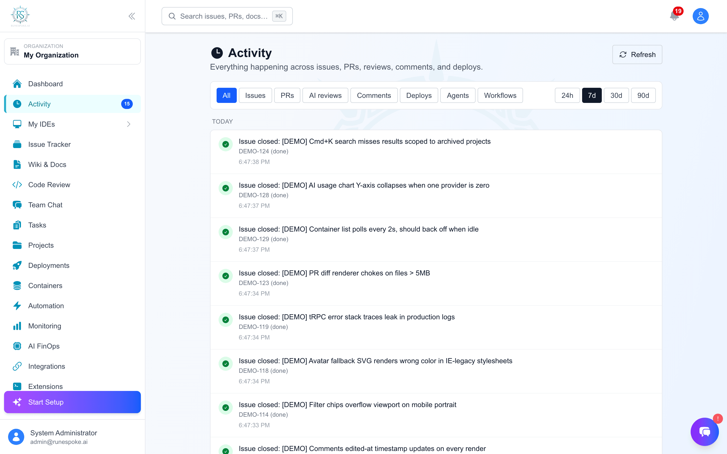Click the Wiki & Docs document icon
This screenshot has width=727, height=454.
(17, 164)
